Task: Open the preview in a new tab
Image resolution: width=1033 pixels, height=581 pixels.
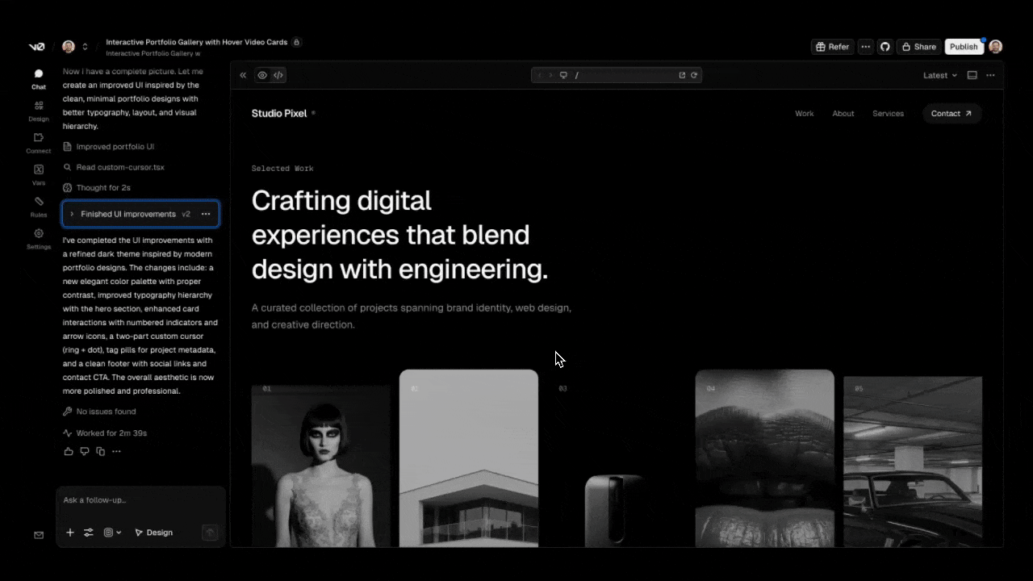Action: 682,75
